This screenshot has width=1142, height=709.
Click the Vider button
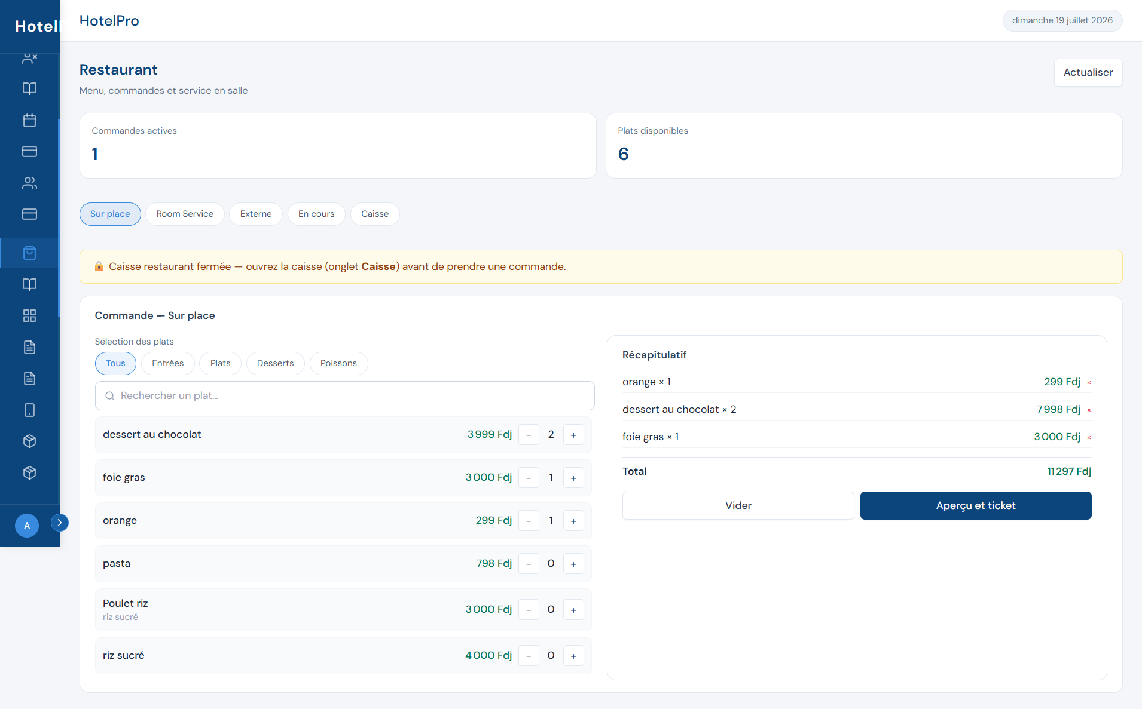[738, 505]
